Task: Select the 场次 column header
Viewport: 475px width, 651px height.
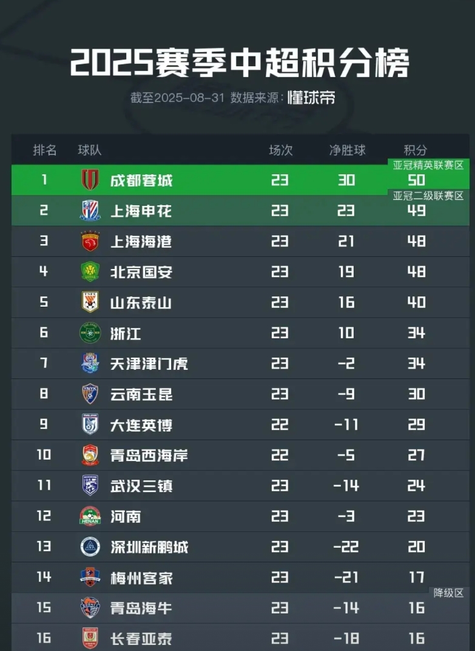Action: pos(280,150)
